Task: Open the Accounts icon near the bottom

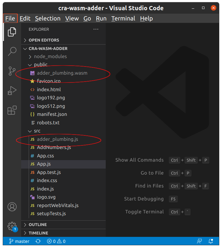Action: pos(12,207)
